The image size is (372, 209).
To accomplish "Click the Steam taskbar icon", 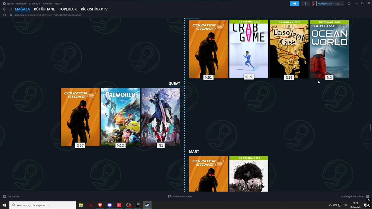I will (x=147, y=205).
